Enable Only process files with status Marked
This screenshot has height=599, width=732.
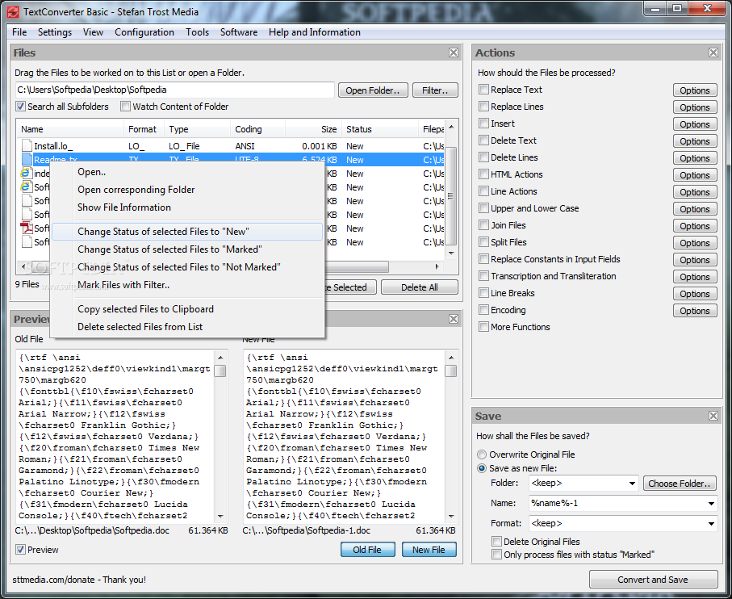pos(496,554)
